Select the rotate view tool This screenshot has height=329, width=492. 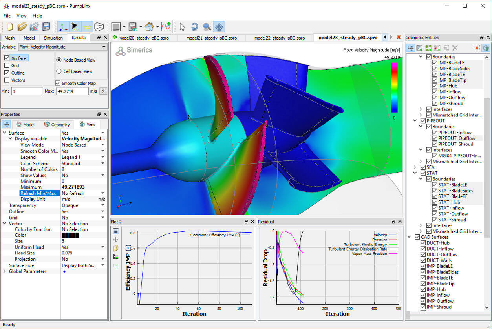[195, 27]
